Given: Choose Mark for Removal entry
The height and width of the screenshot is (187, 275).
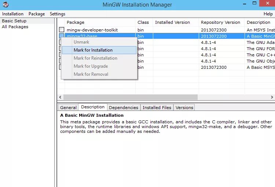Looking at the screenshot, I should pyautogui.click(x=99, y=74).
